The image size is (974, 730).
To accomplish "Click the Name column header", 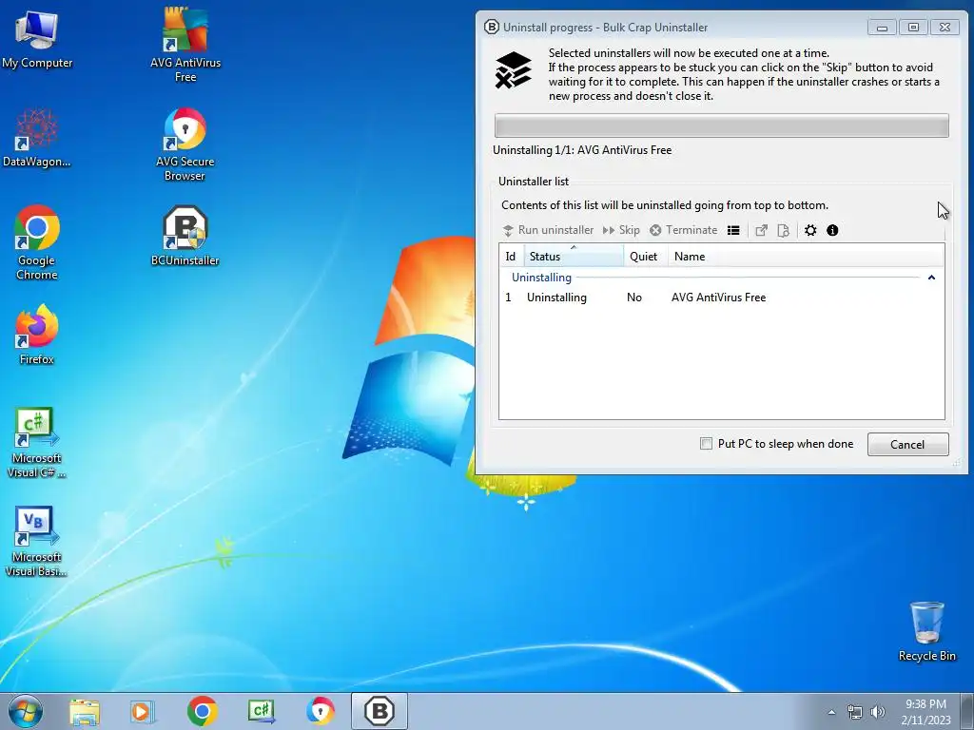I will [x=806, y=257].
